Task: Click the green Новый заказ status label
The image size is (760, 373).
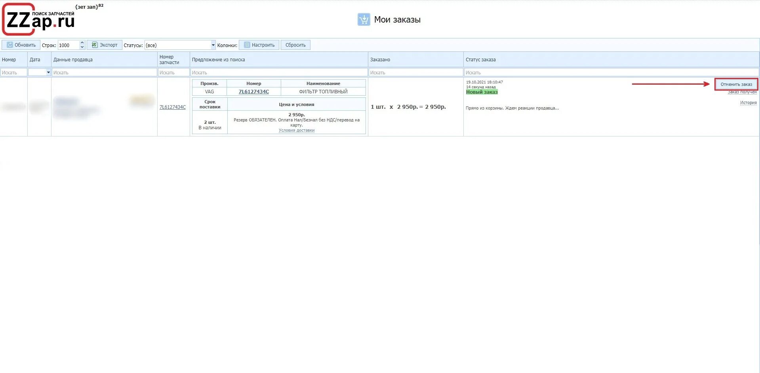Action: point(482,92)
